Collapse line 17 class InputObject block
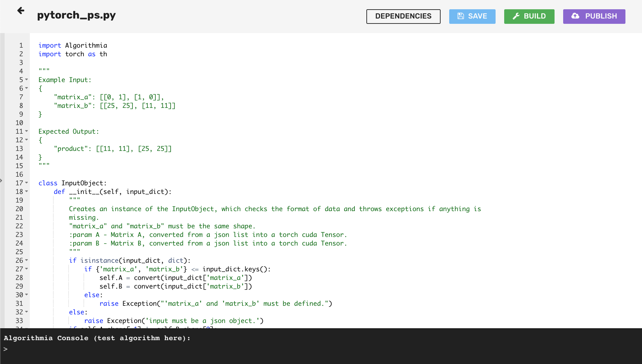Image resolution: width=642 pixels, height=364 pixels. [27, 183]
